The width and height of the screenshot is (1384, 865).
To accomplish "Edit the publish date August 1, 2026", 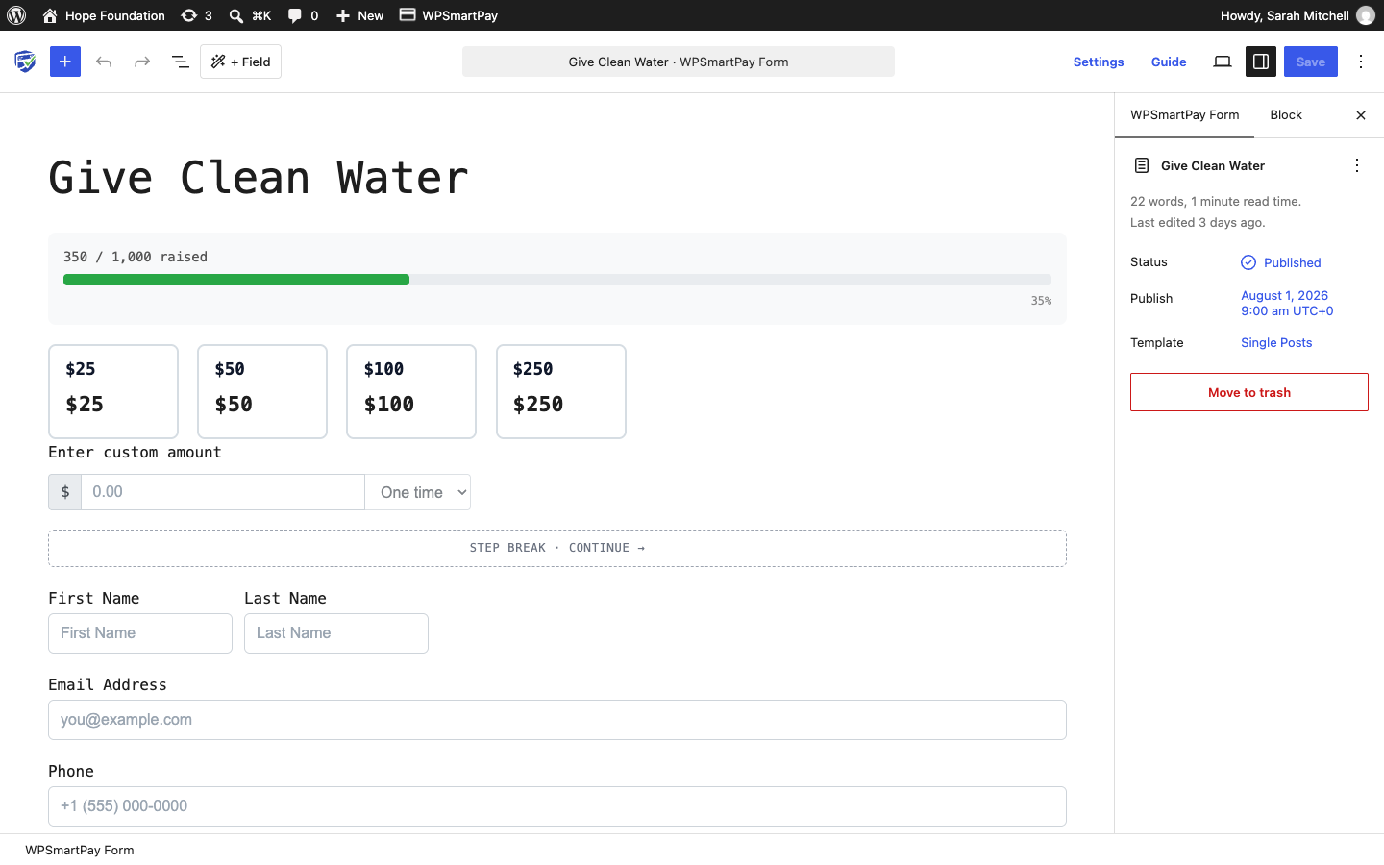I will [x=1287, y=303].
